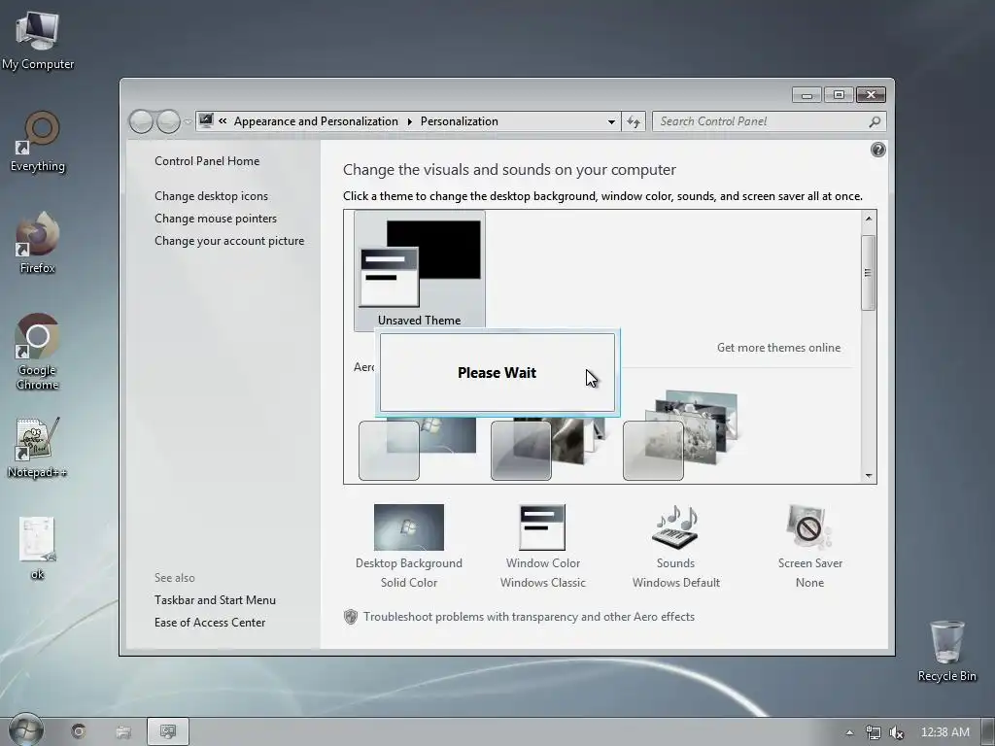The image size is (995, 746).
Task: Launch Google Chrome desktop shortcut
Action: [x=38, y=352]
